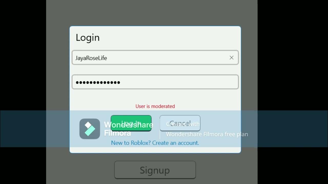Focus the masked password input field
The width and height of the screenshot is (328, 184).
[155, 82]
